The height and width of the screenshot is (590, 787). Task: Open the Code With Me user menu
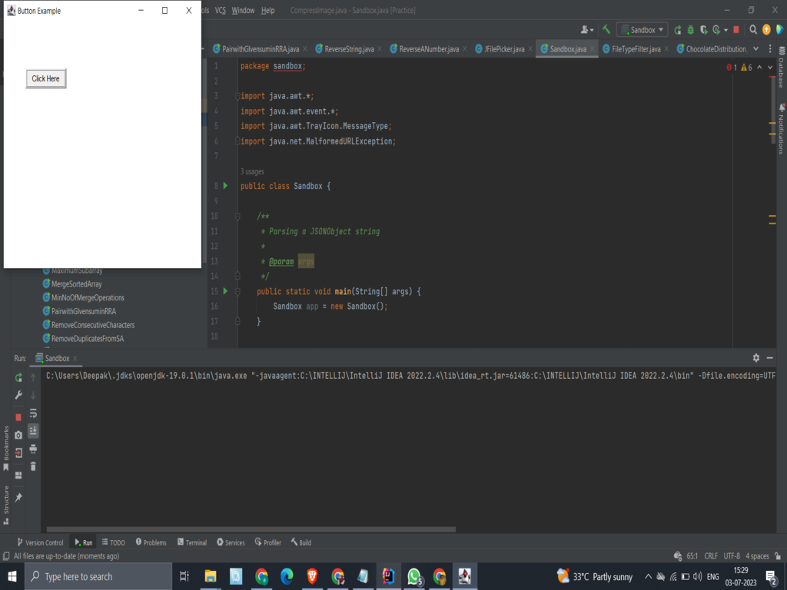(586, 30)
